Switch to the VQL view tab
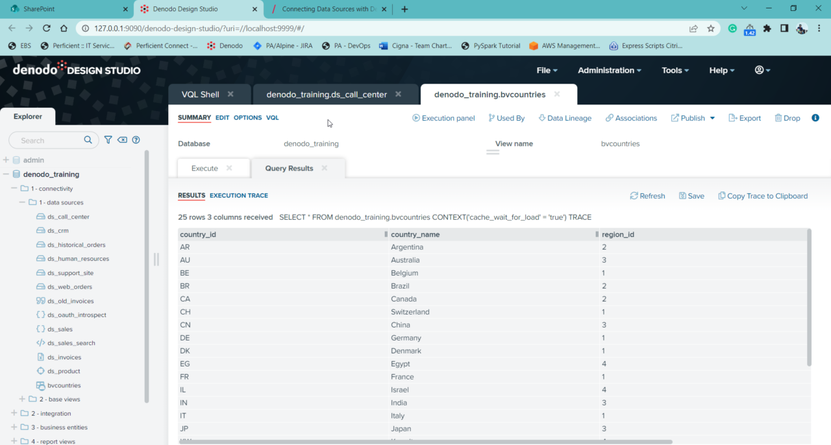 pyautogui.click(x=273, y=118)
